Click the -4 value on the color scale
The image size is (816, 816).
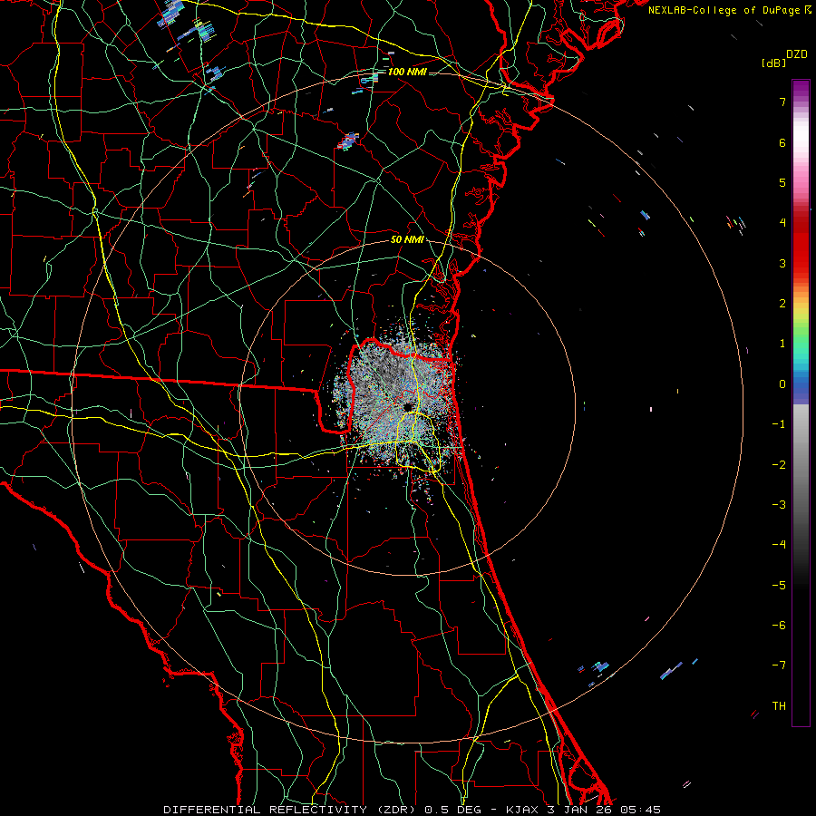[x=779, y=544]
